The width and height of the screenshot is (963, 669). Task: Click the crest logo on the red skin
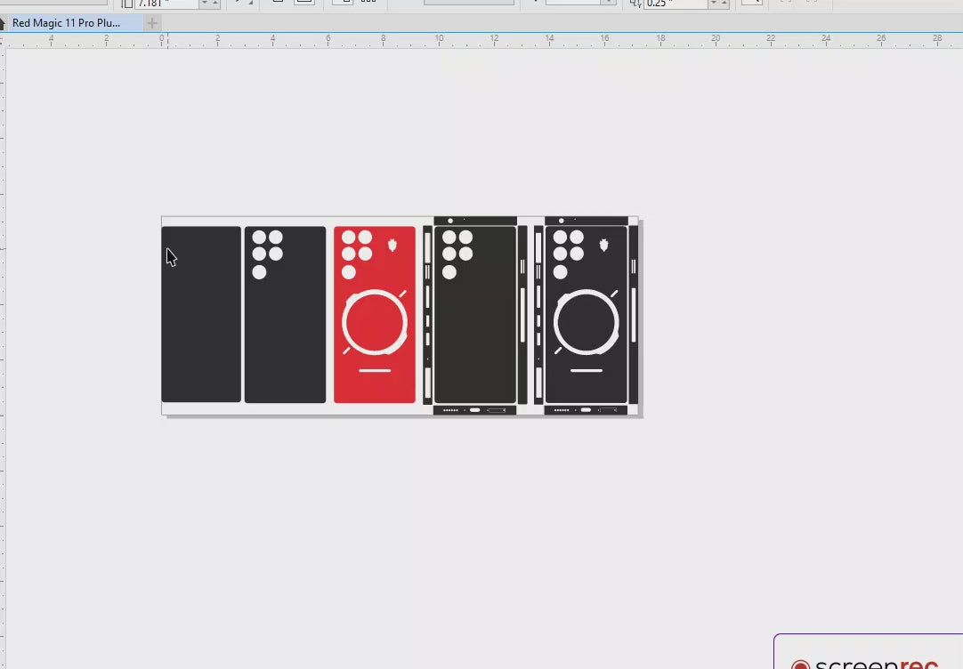pyautogui.click(x=392, y=245)
